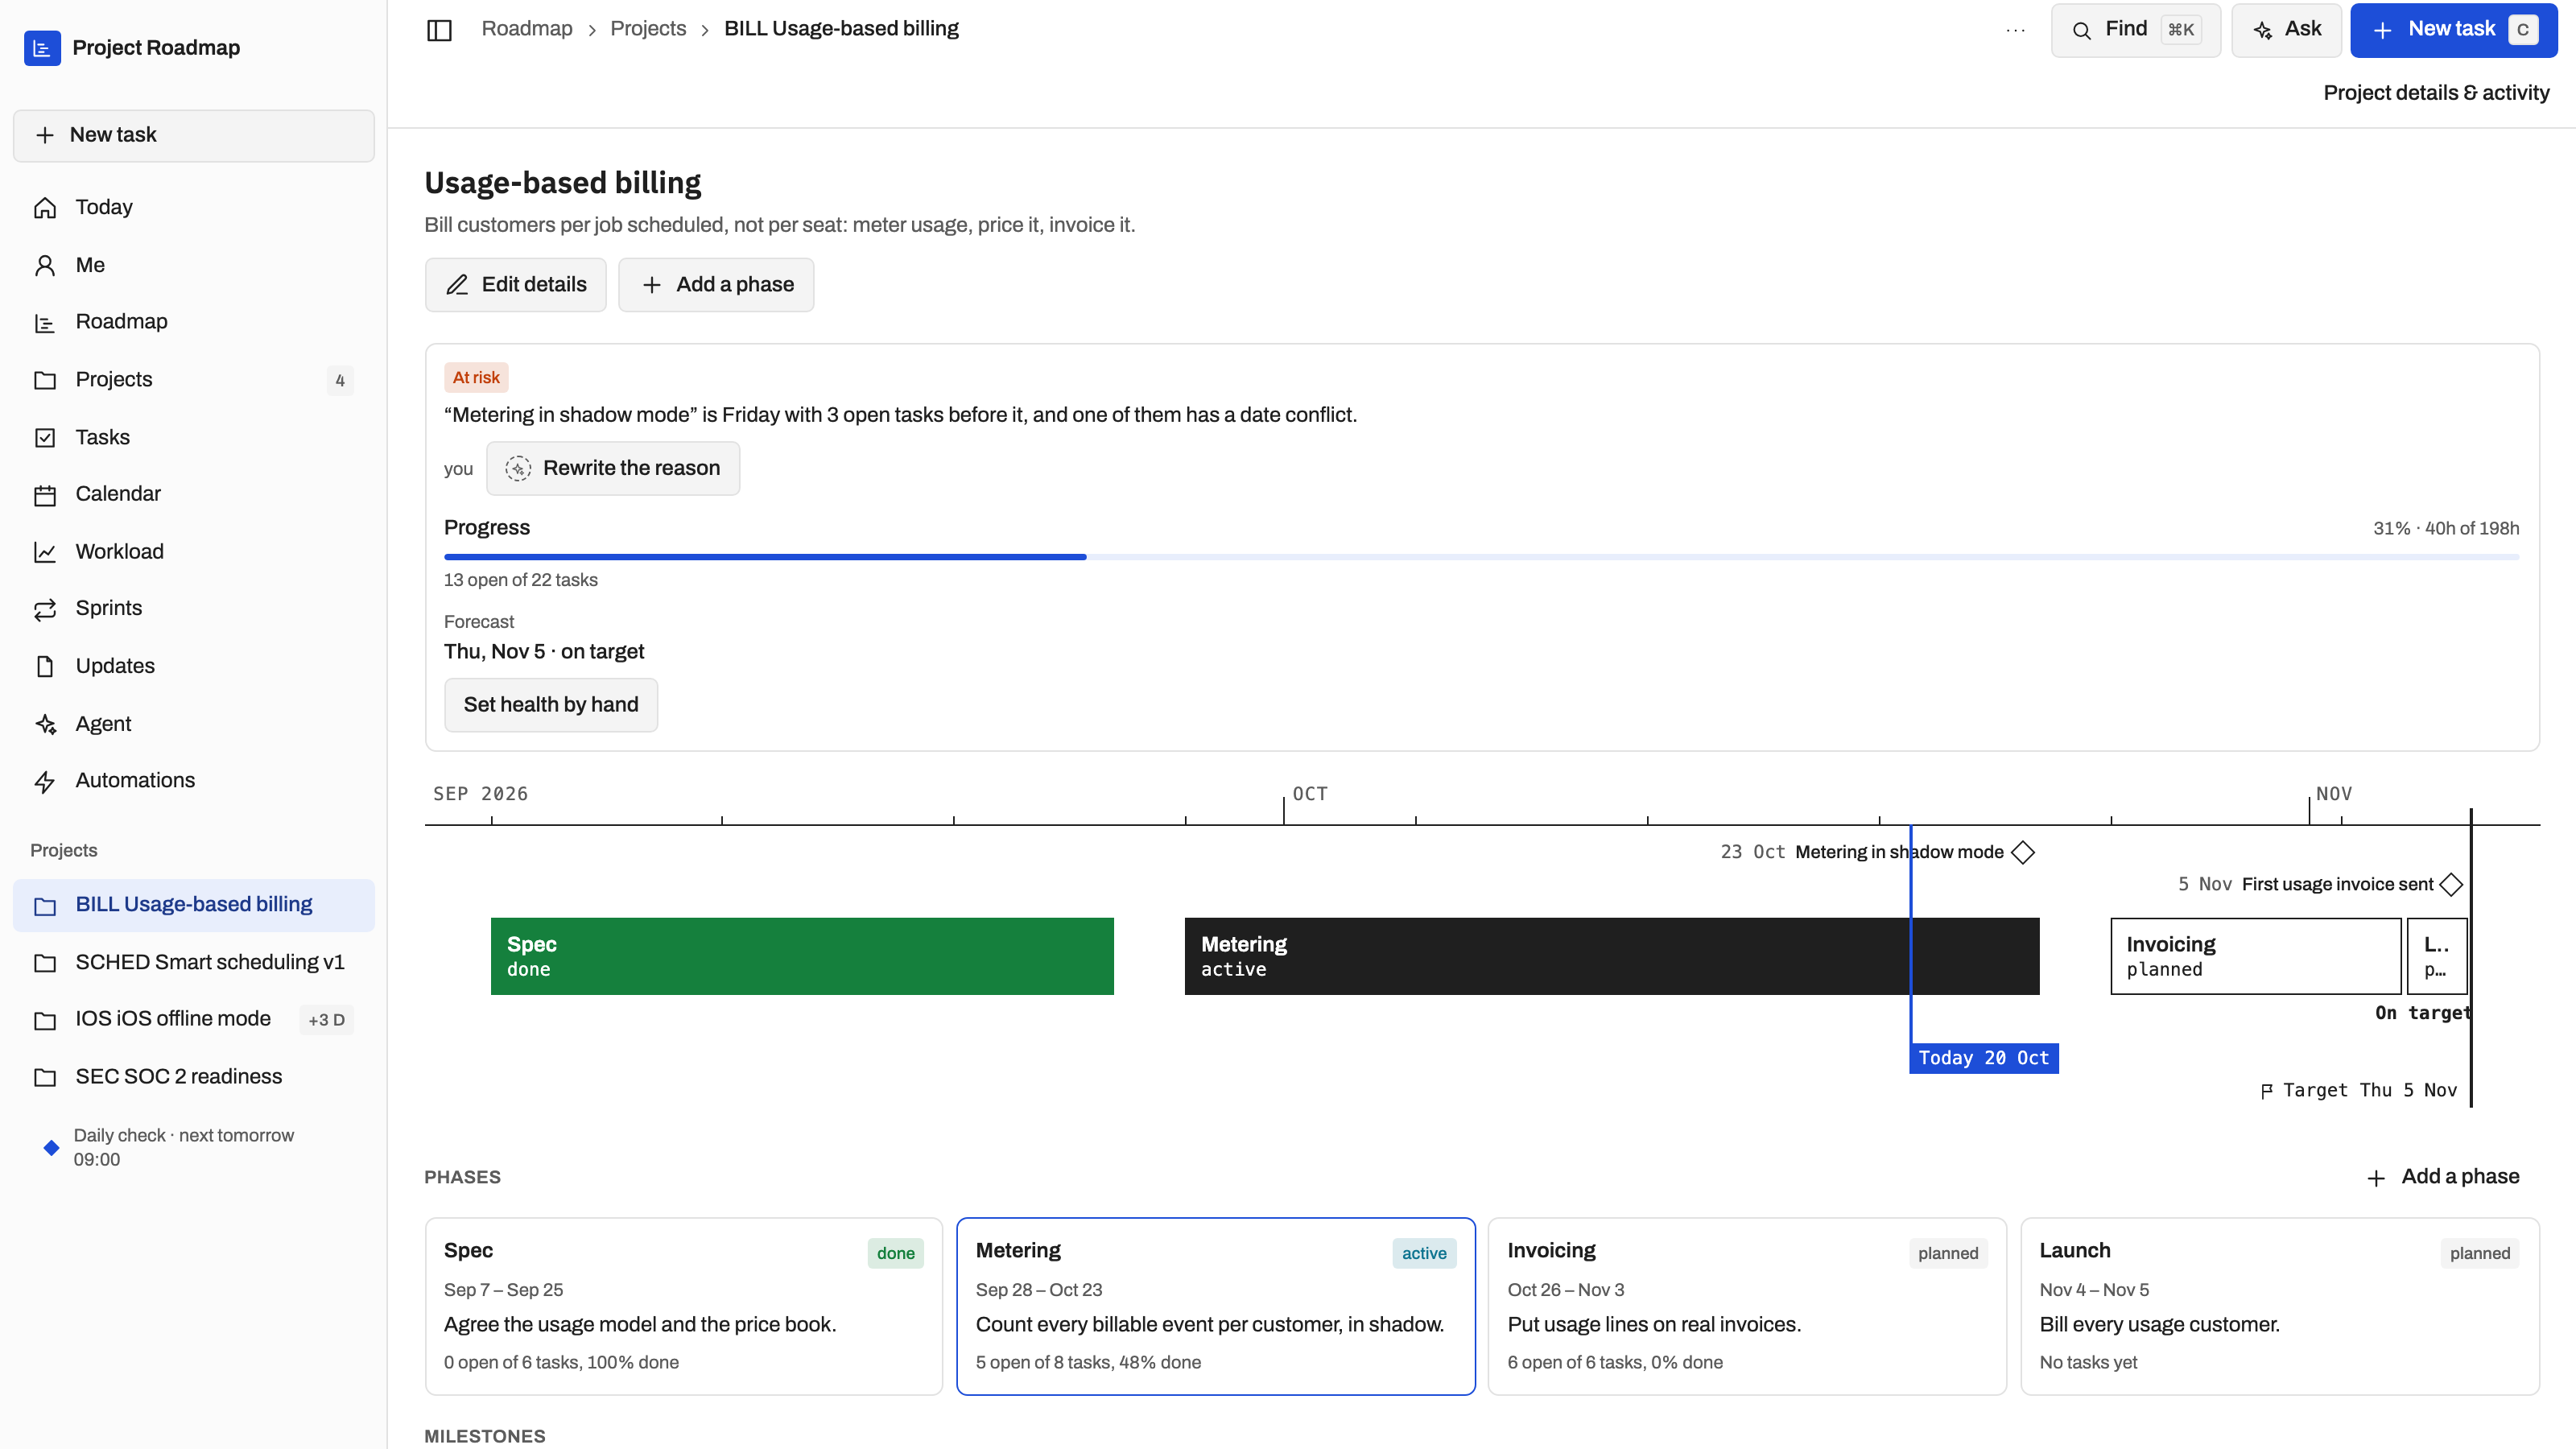The height and width of the screenshot is (1449, 2576).
Task: Click BILL Usage-based billing breadcrumb
Action: (841, 29)
